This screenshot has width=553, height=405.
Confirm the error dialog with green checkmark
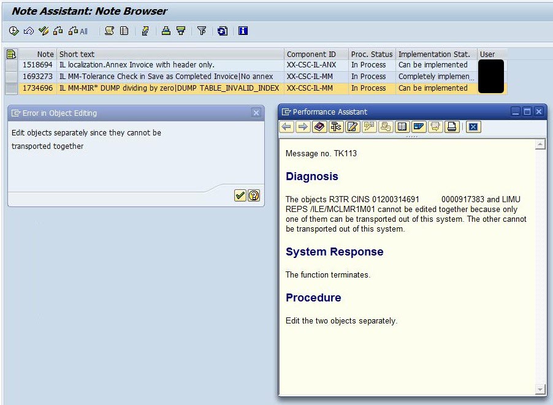point(240,195)
